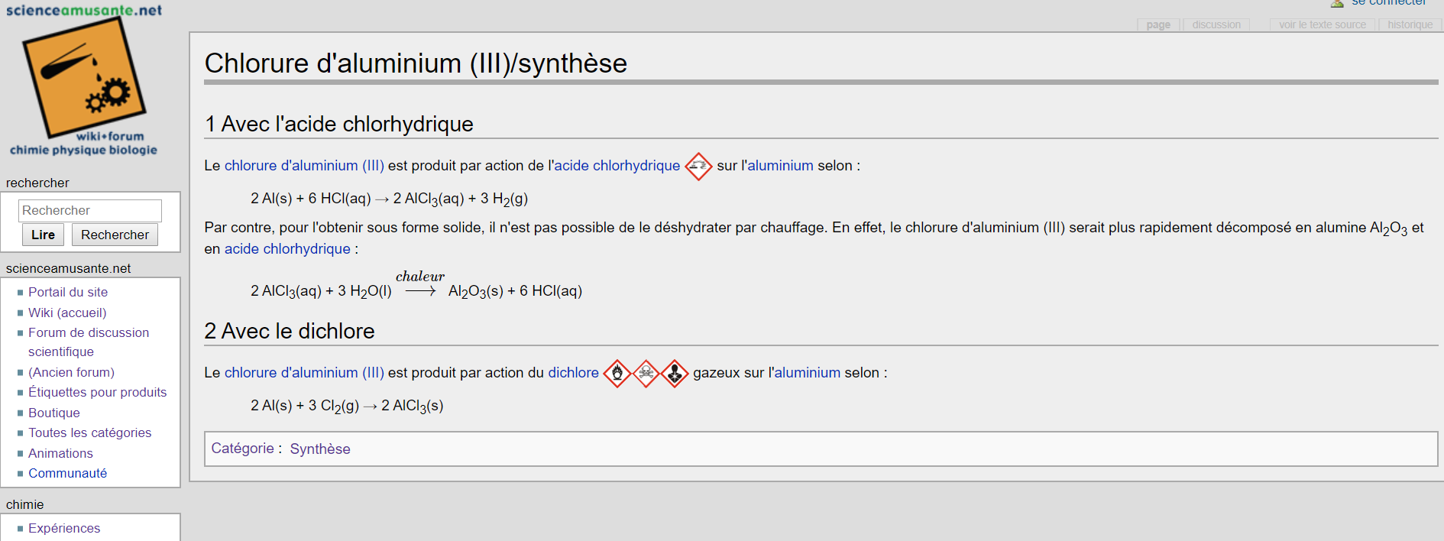Follow the 'dichlore' link

point(573,372)
